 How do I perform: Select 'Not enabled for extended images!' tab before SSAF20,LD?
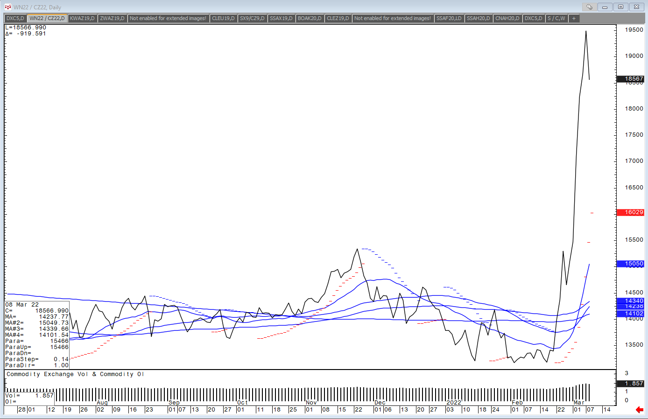(x=393, y=18)
